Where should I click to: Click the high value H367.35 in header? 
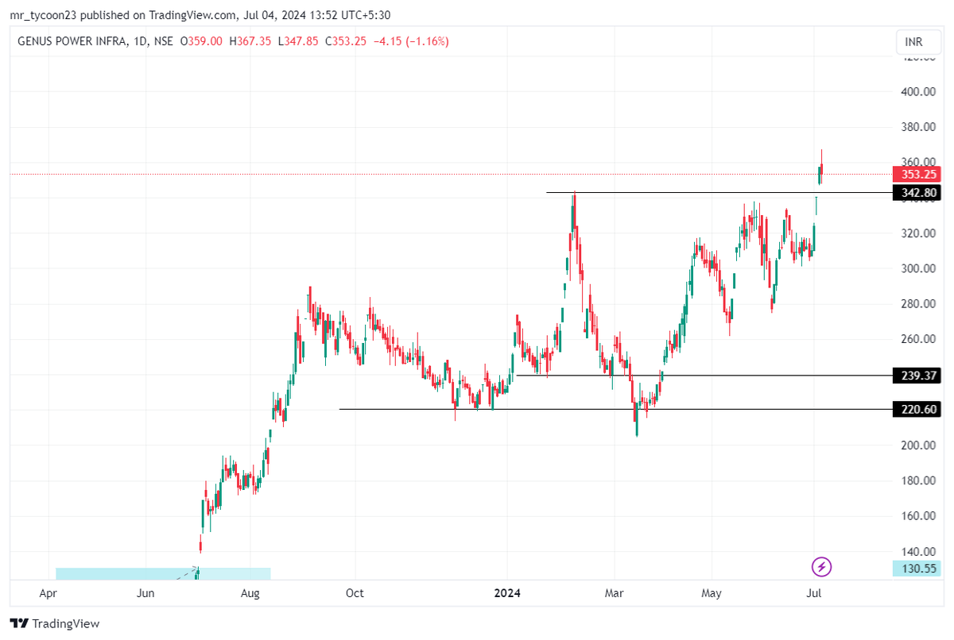pyautogui.click(x=249, y=41)
